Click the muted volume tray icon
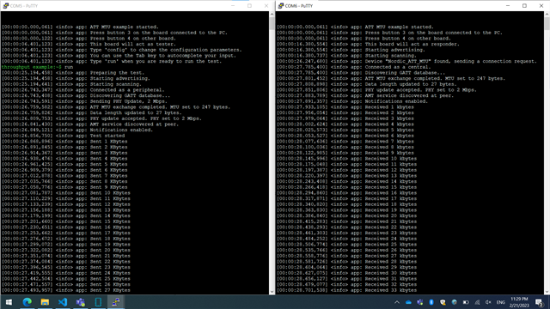550x309 pixels. pos(488,302)
